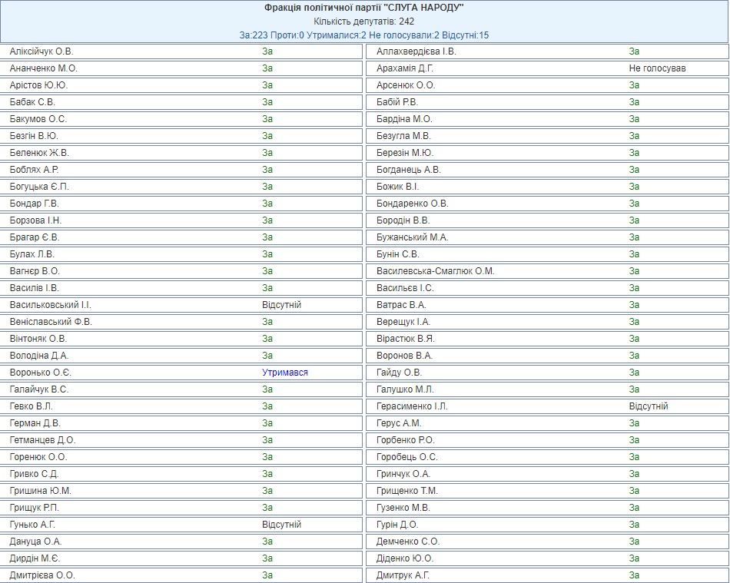
Task: Select Бунін С.В. entry
Action: (x=398, y=254)
